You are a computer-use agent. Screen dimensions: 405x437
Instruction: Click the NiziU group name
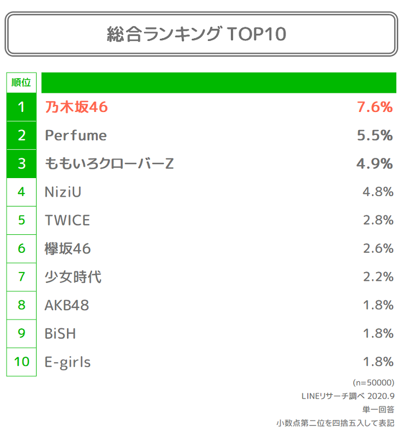63,192
